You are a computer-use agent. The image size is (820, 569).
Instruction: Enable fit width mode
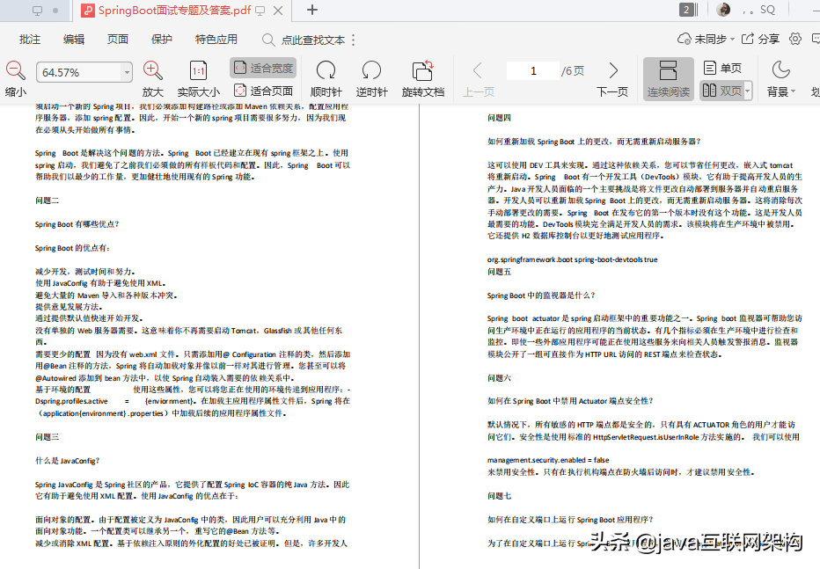coord(263,68)
